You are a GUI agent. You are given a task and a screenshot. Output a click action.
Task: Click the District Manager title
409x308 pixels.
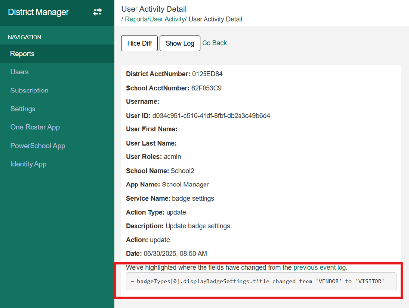[x=38, y=12]
